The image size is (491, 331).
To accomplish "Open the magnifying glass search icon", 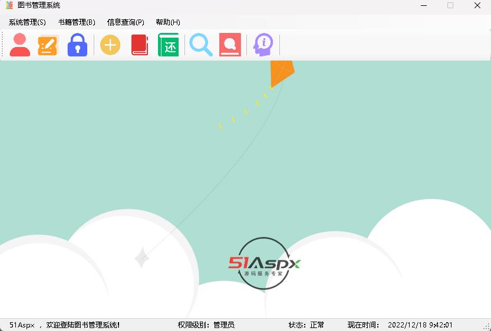I will coord(201,46).
